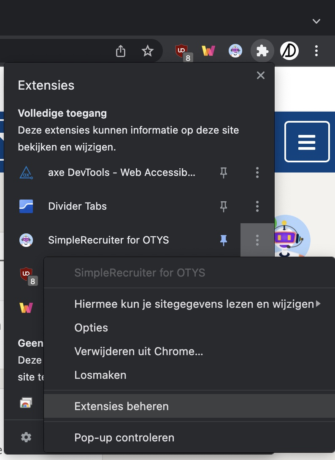Choose Extensies beheren
This screenshot has height=460, width=335.
tap(189, 406)
